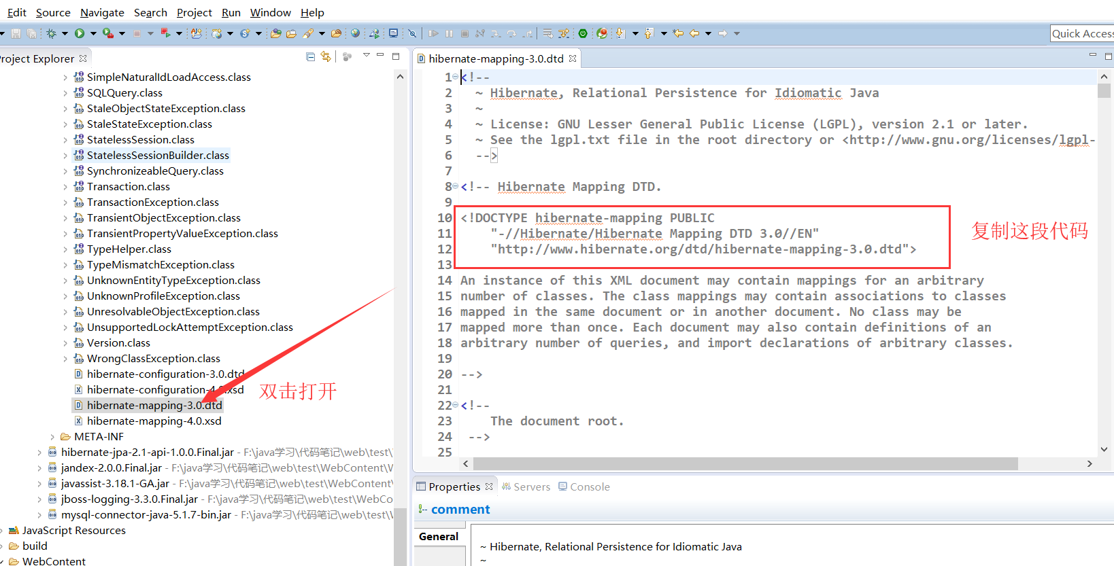Open dropdown beside Back navigation arrow
The height and width of the screenshot is (566, 1114).
tap(708, 33)
